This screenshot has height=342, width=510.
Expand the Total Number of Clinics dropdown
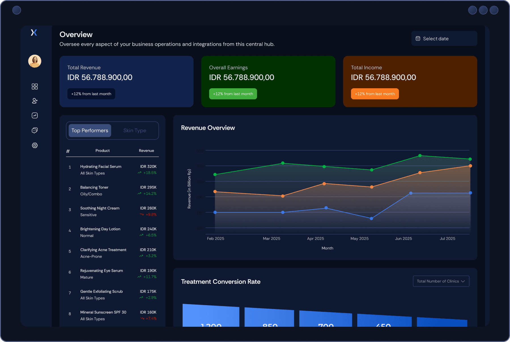[441, 281]
